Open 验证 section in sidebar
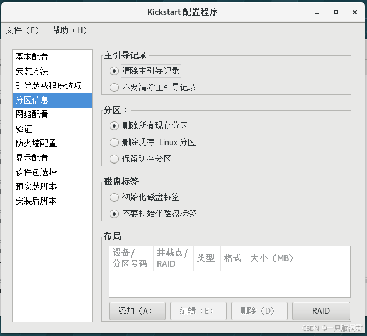This screenshot has height=336, width=367. click(x=53, y=129)
